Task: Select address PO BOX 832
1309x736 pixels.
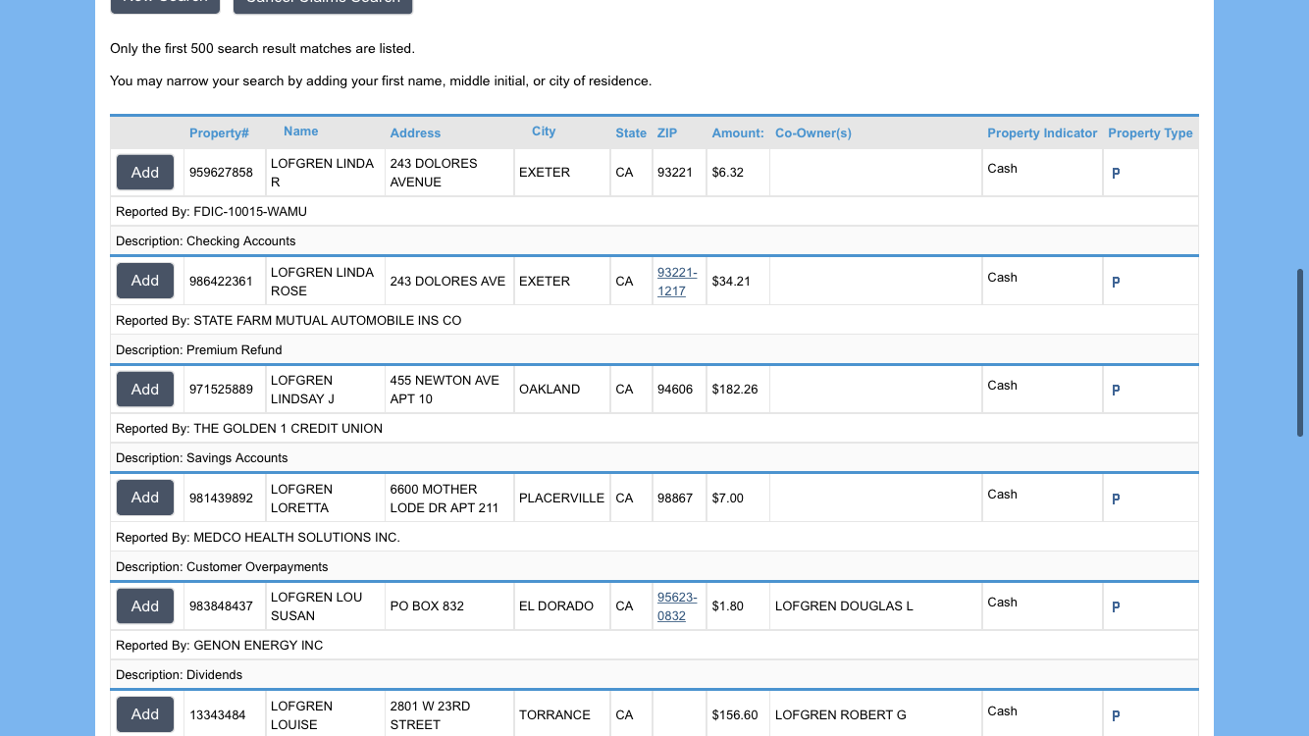Action: [427, 606]
